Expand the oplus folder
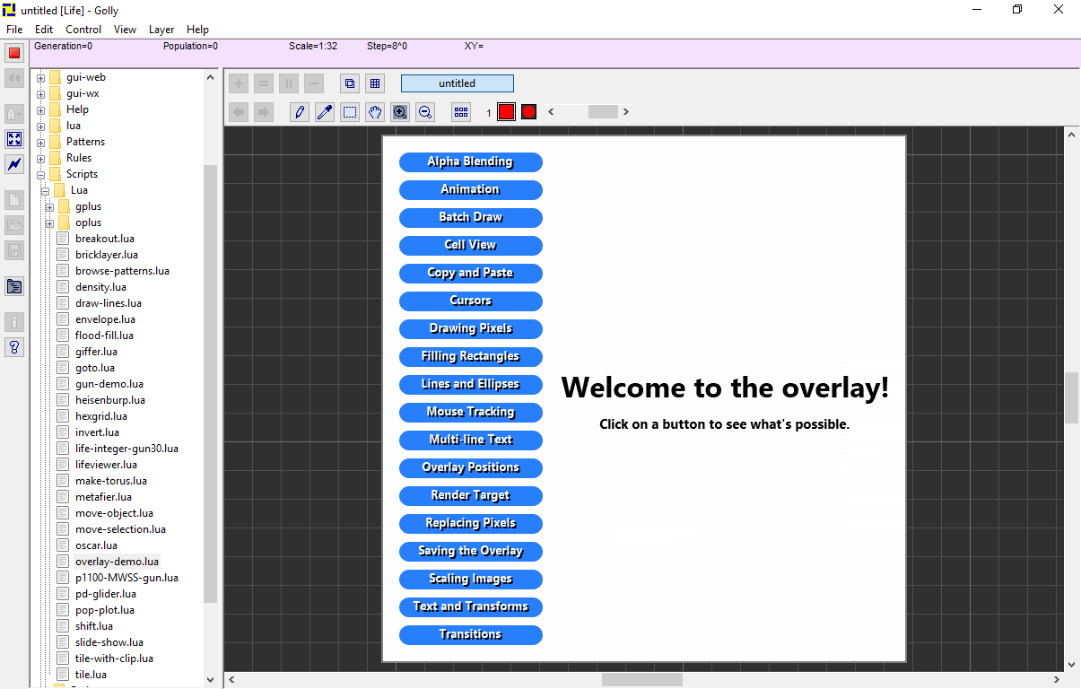1081x689 pixels. (x=49, y=223)
